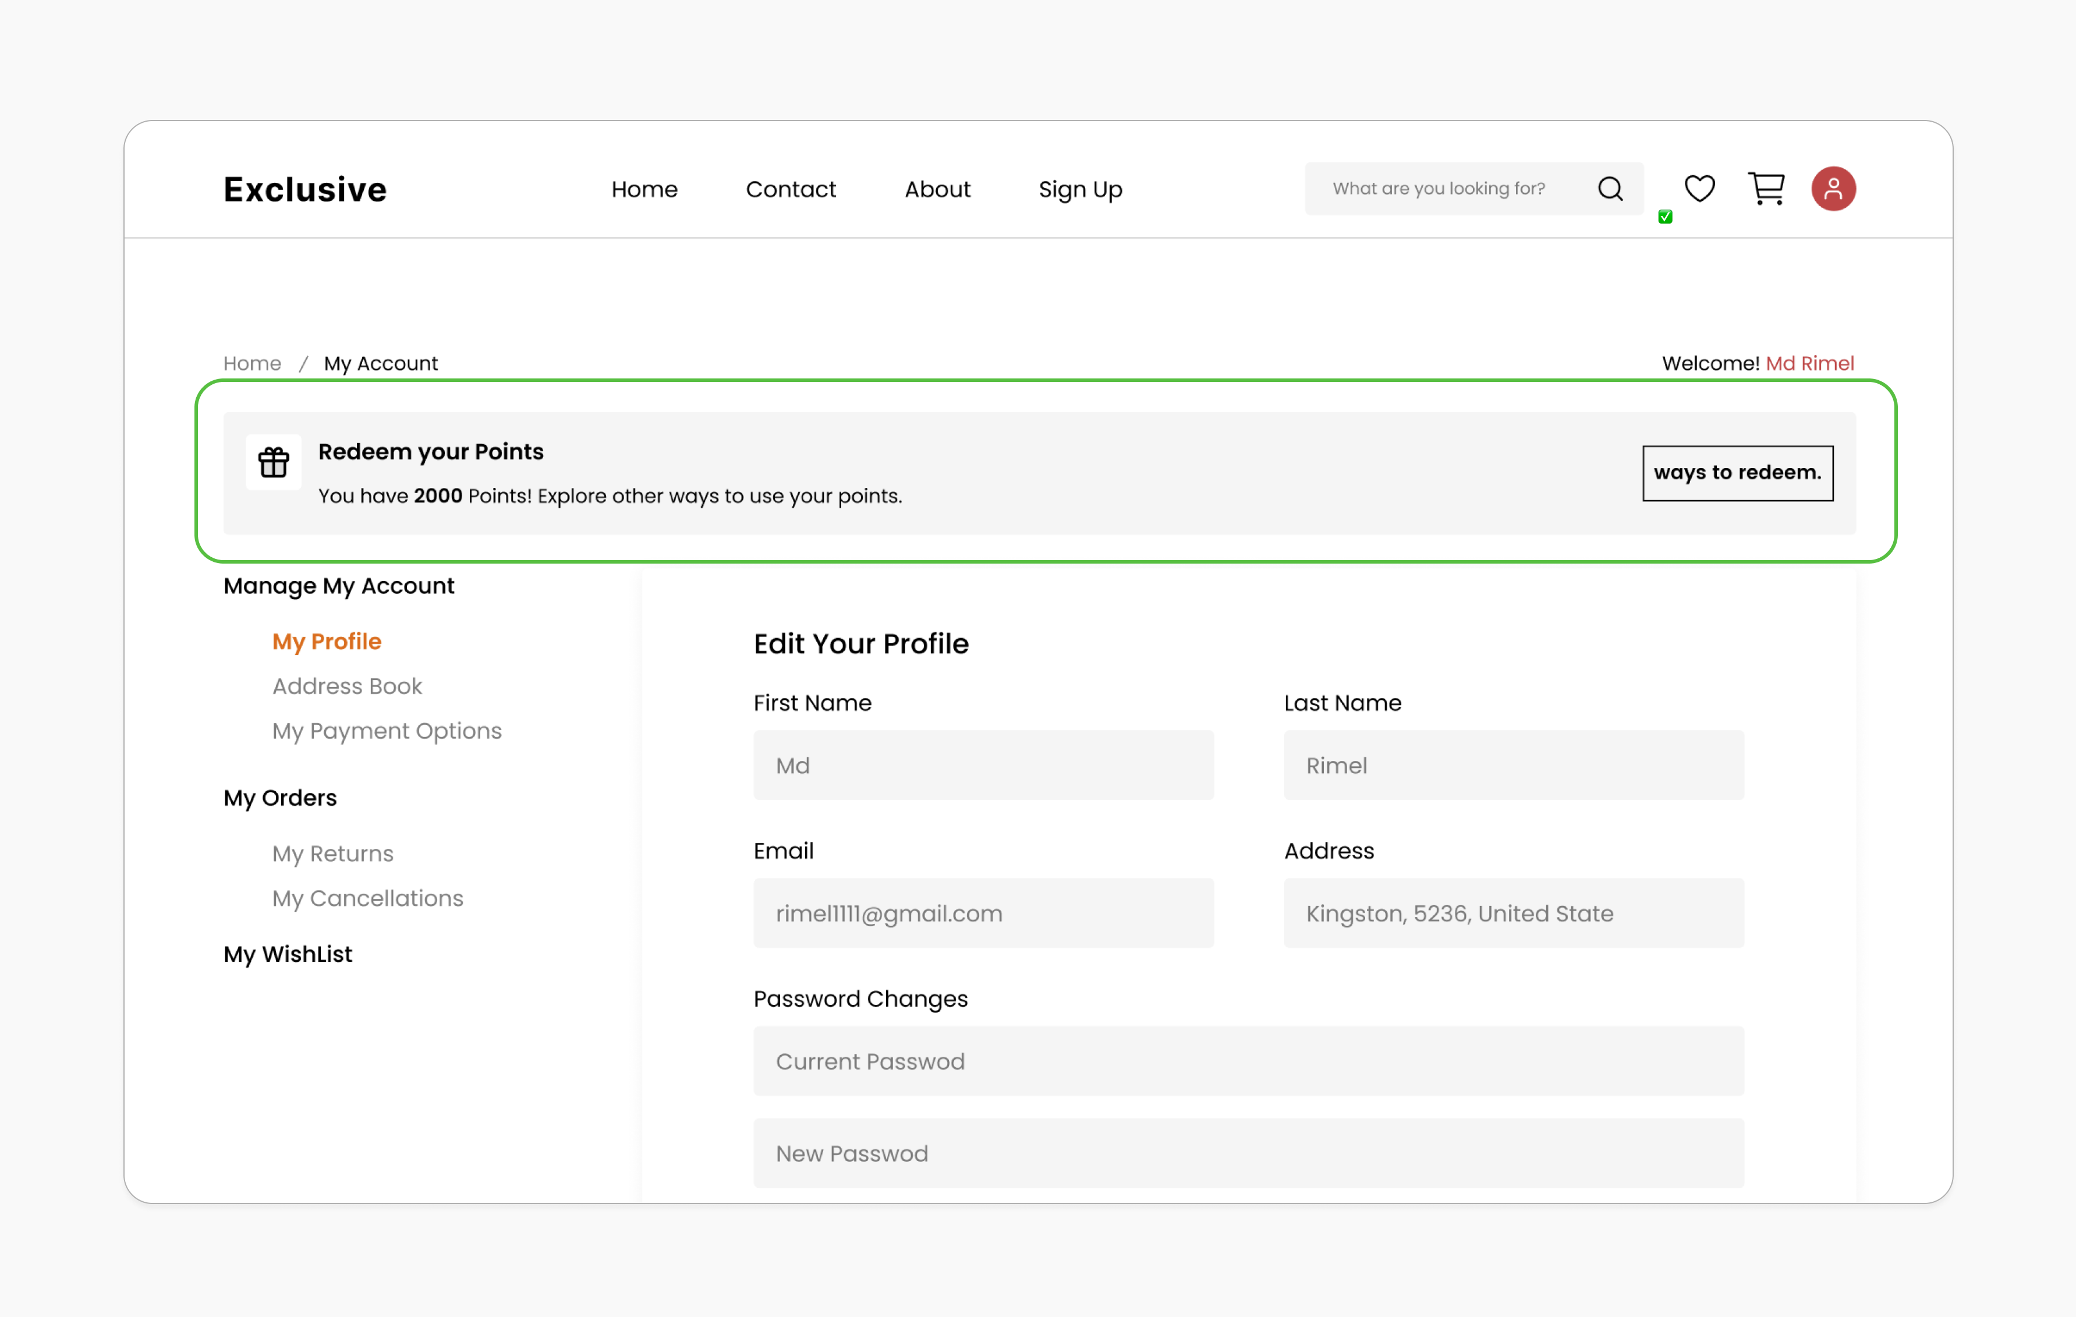This screenshot has width=2076, height=1317.
Task: Click the Exclusive logo
Action: [x=304, y=189]
